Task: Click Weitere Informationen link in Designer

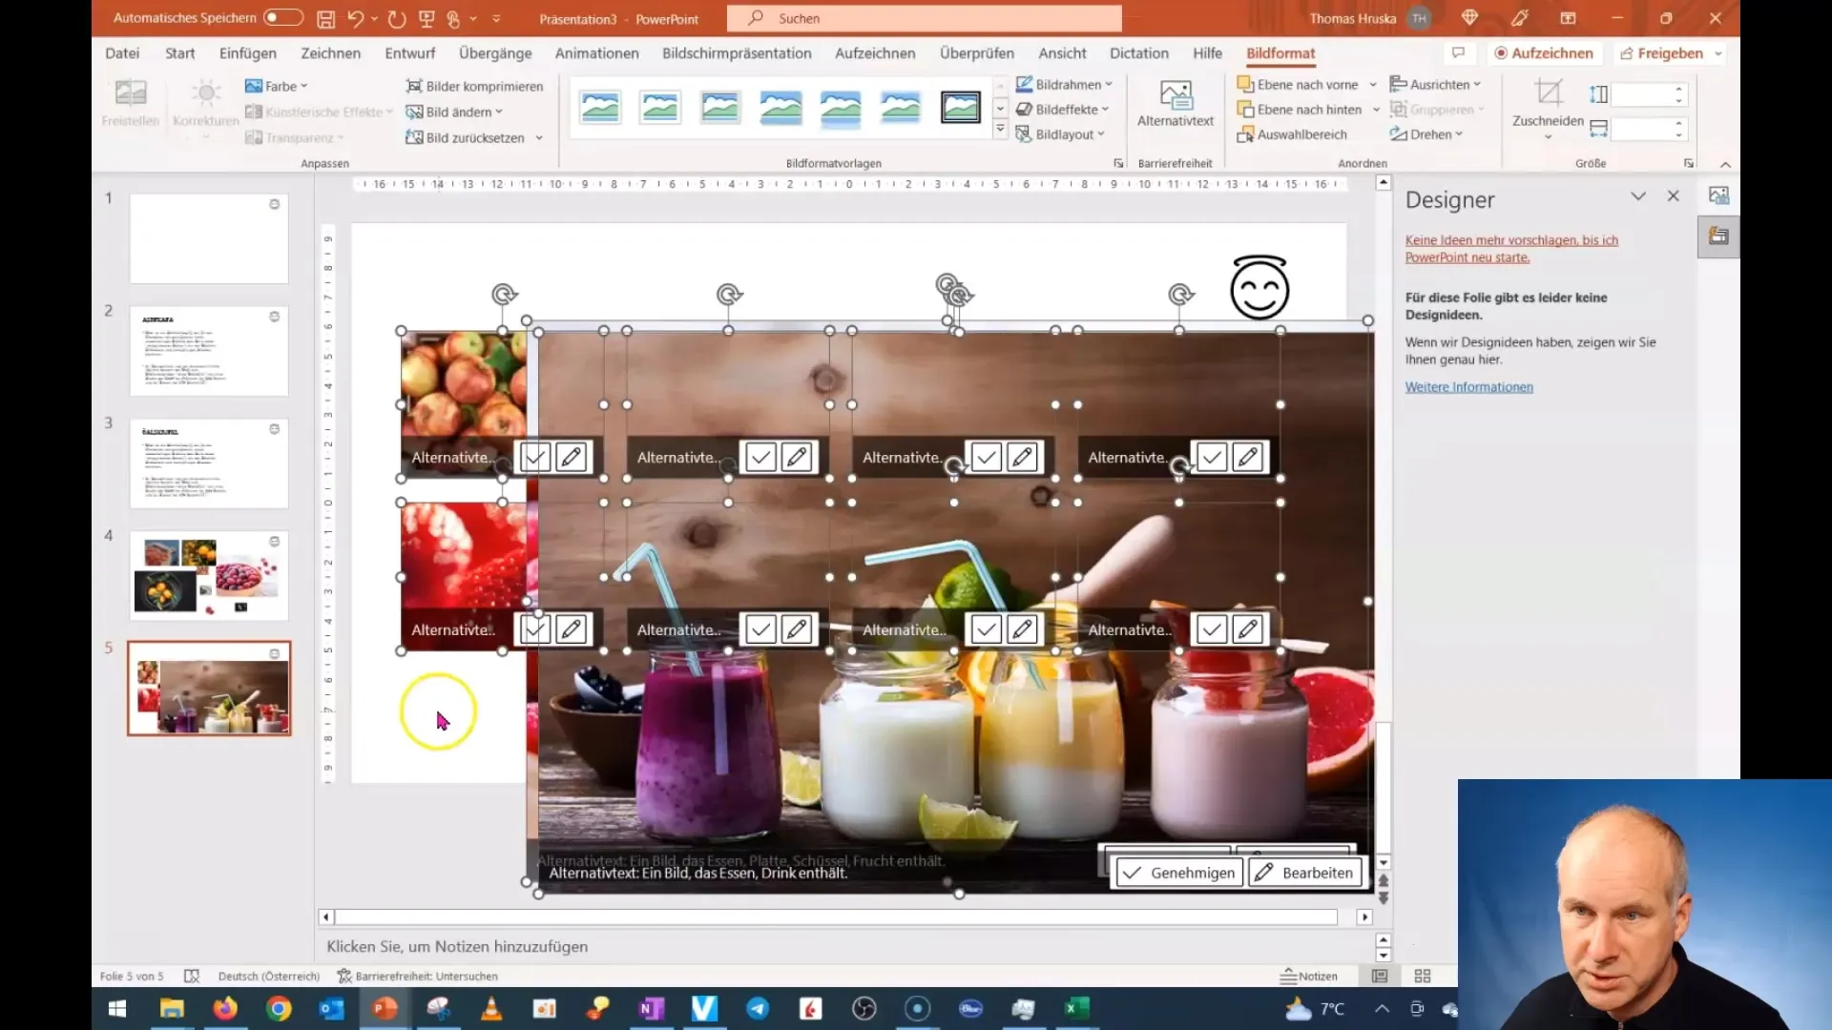Action: point(1468,386)
